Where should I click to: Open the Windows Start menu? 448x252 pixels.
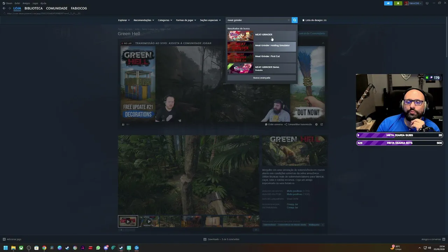(6, 248)
